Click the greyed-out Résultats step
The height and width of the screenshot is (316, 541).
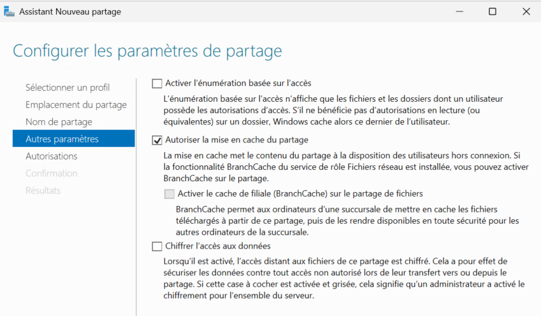(43, 190)
